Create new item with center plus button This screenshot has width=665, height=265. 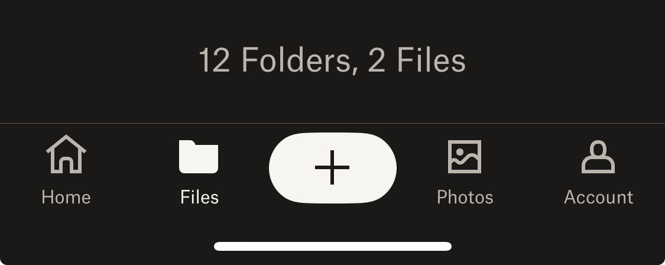pyautogui.click(x=332, y=168)
